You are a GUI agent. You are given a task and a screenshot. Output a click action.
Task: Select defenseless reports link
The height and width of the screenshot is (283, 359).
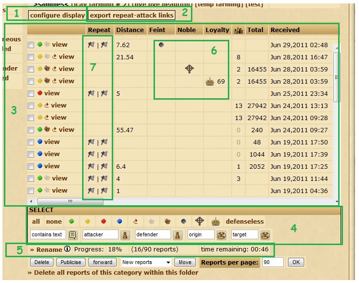click(x=245, y=221)
